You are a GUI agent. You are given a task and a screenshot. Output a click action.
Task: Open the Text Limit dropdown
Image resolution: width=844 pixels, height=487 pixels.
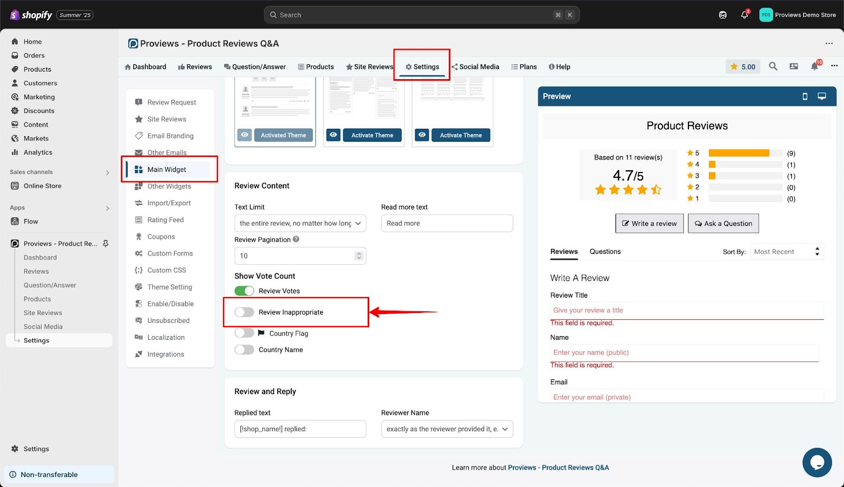[300, 223]
